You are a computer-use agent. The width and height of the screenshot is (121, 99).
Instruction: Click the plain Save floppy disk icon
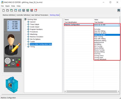[x=24, y=10]
